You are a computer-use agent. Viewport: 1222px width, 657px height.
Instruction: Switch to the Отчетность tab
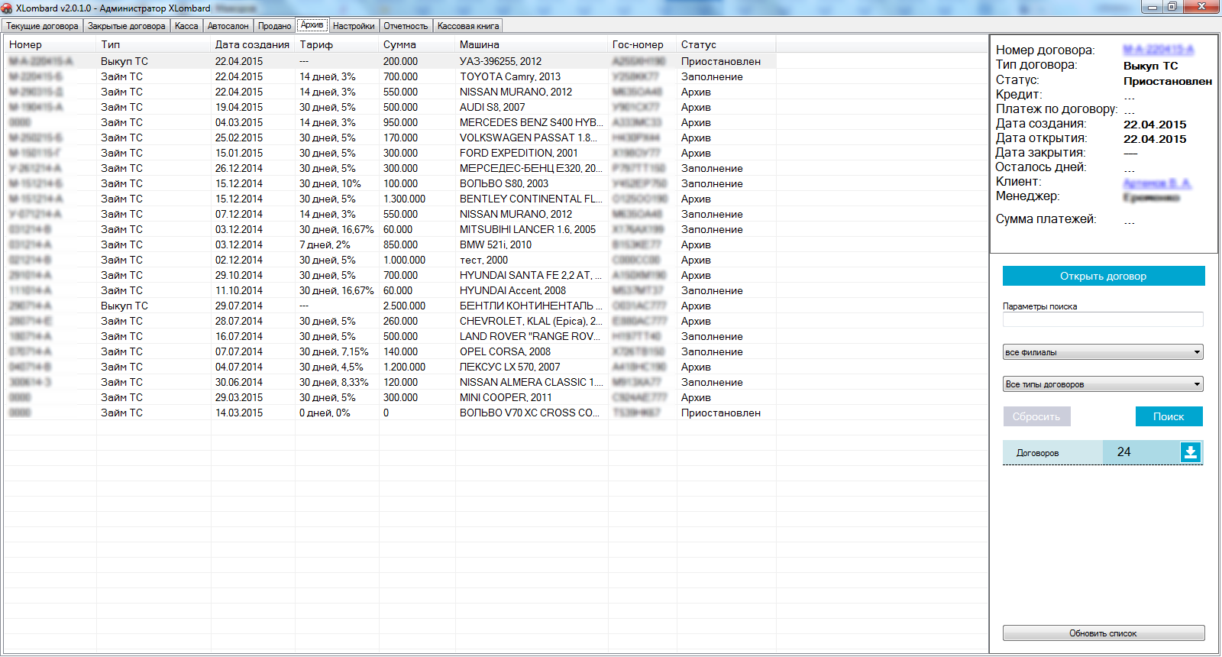(406, 26)
